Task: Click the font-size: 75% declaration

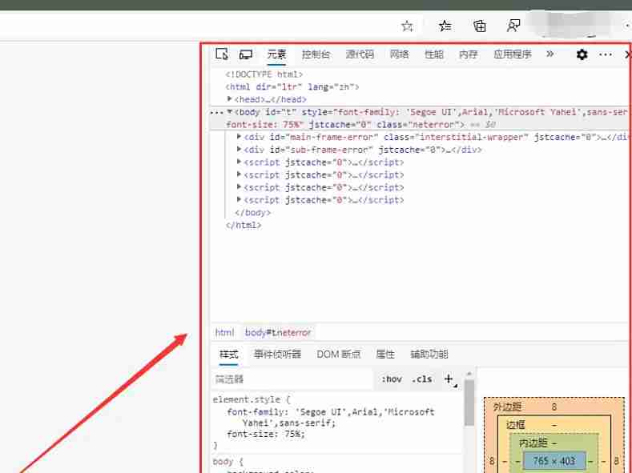Action: click(266, 435)
